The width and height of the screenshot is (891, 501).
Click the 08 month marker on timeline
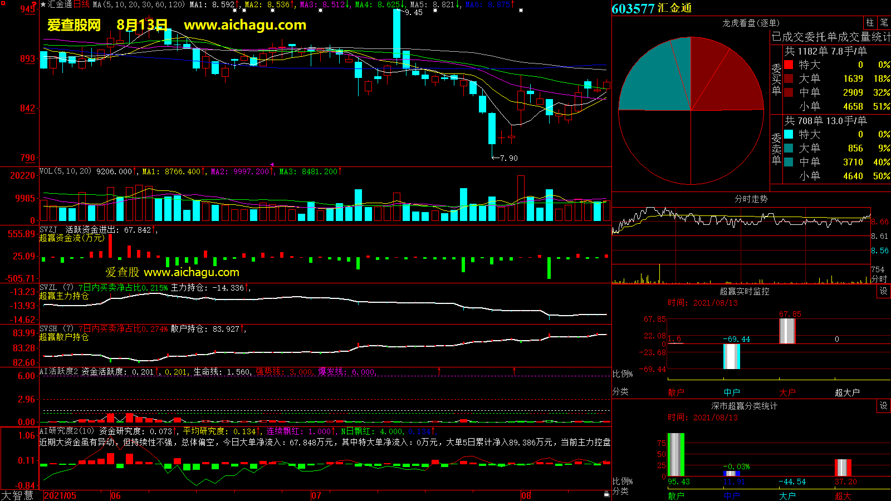click(526, 495)
